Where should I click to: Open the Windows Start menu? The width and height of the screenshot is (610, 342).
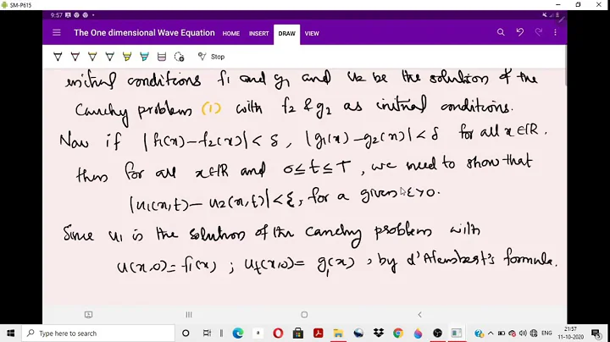[x=10, y=333]
